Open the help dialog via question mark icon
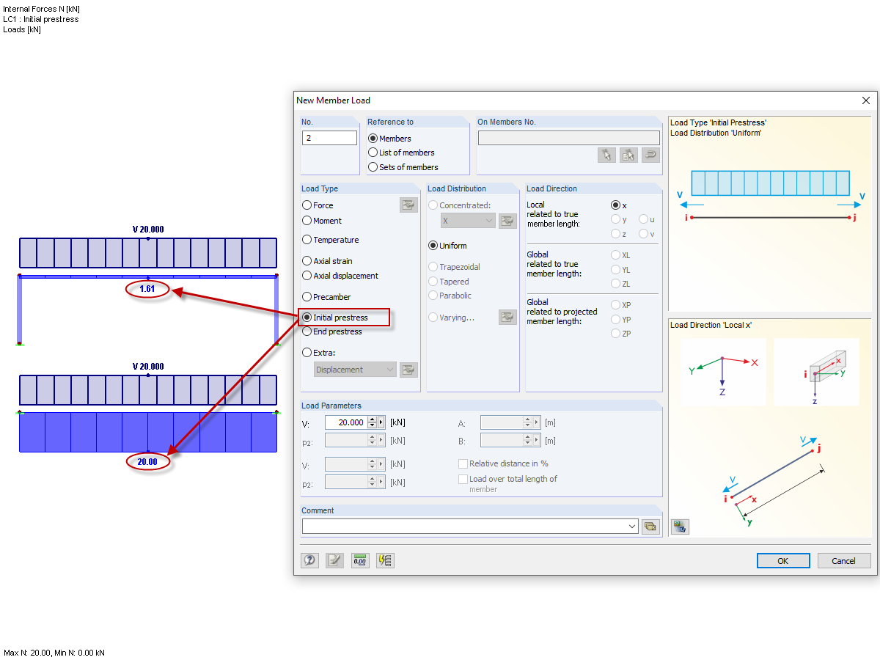 pyautogui.click(x=309, y=560)
